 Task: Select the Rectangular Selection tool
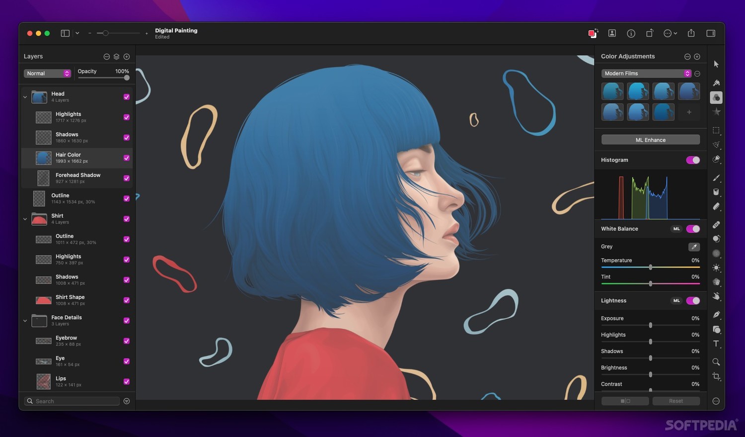click(716, 130)
